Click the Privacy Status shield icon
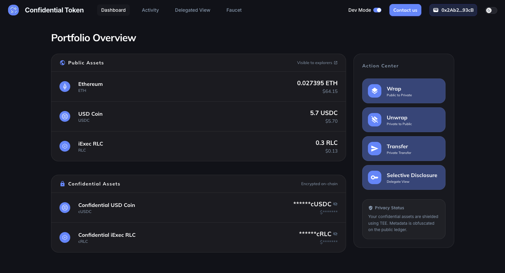Image resolution: width=505 pixels, height=273 pixels. point(371,208)
